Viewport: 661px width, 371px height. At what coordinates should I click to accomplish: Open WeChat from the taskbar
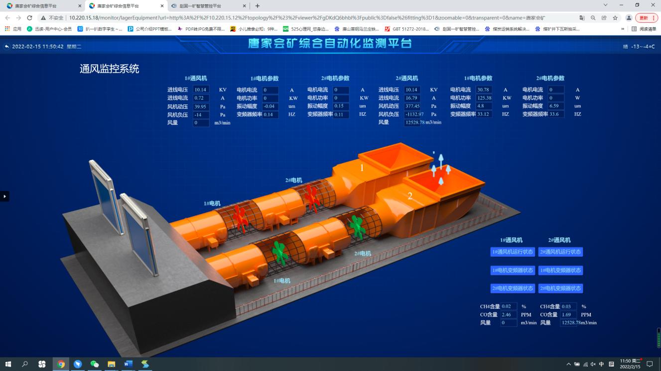pos(95,364)
